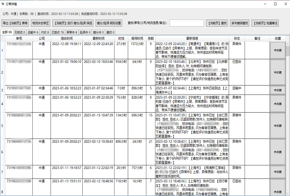The image size is (290, 196).
Task: Sort by 停滞时间 column header
Action: [x=137, y=38]
